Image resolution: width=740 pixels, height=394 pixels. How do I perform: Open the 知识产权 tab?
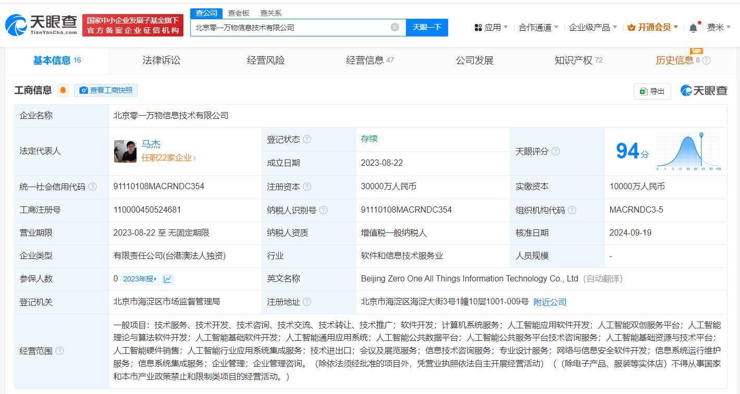pyautogui.click(x=578, y=60)
